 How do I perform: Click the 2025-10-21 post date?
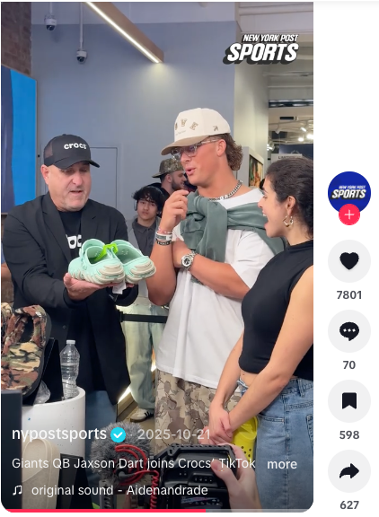coord(173,434)
